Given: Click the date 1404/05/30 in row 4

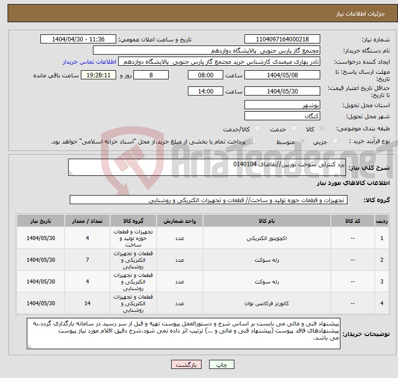Looking at the screenshot, I should [x=40, y=303].
